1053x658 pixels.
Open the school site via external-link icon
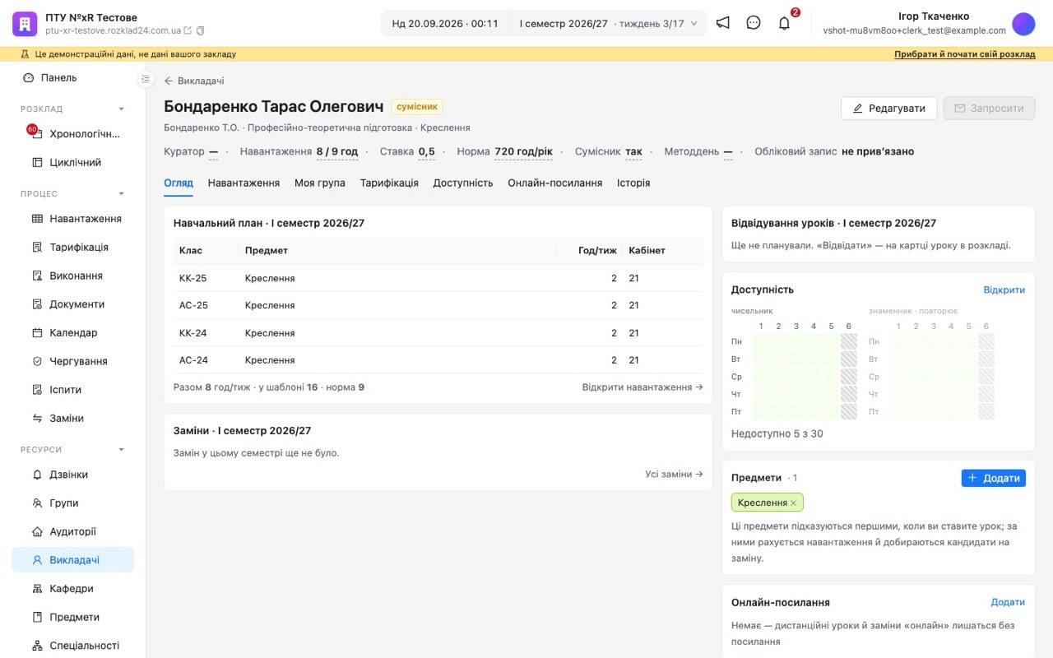pos(188,30)
